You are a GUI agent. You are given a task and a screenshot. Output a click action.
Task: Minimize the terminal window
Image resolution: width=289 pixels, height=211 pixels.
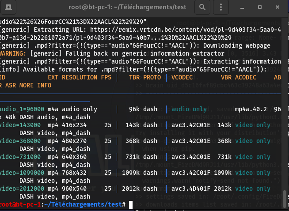[242, 7]
